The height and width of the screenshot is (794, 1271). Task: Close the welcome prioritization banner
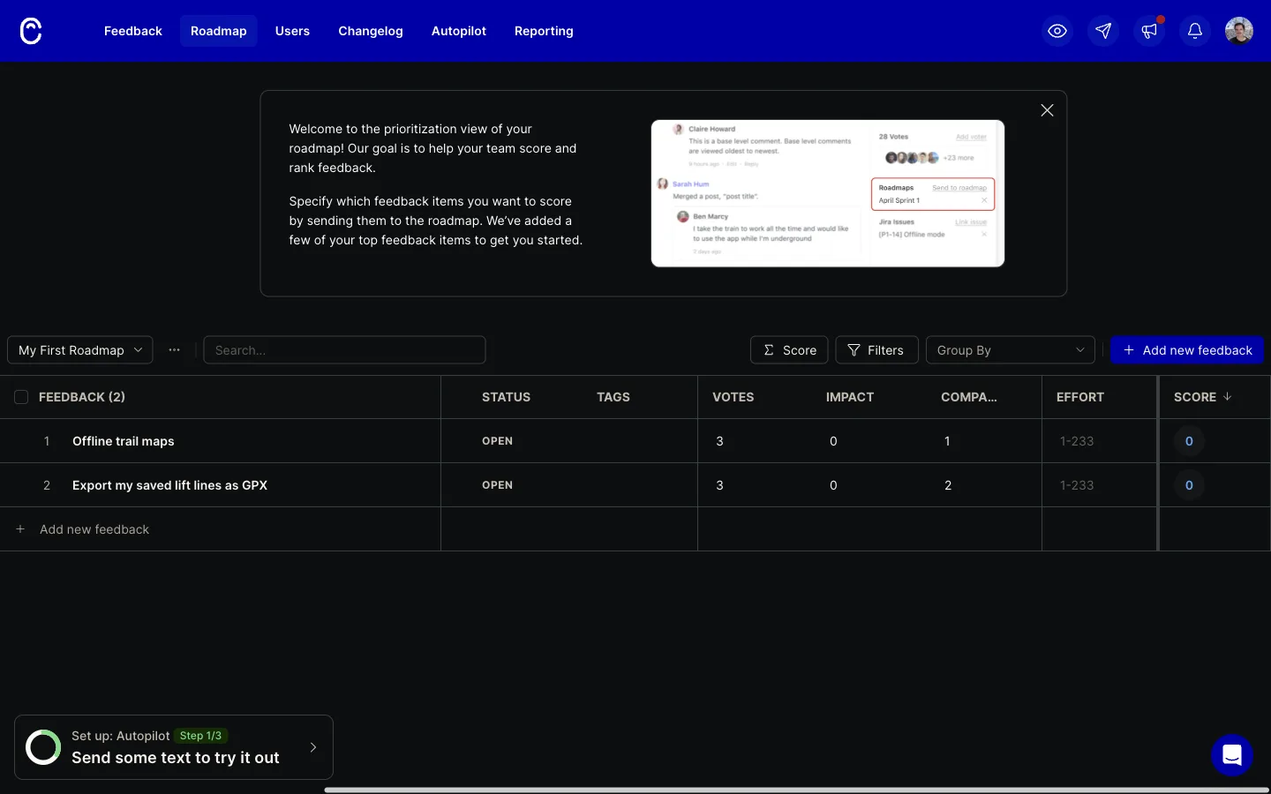(x=1047, y=110)
